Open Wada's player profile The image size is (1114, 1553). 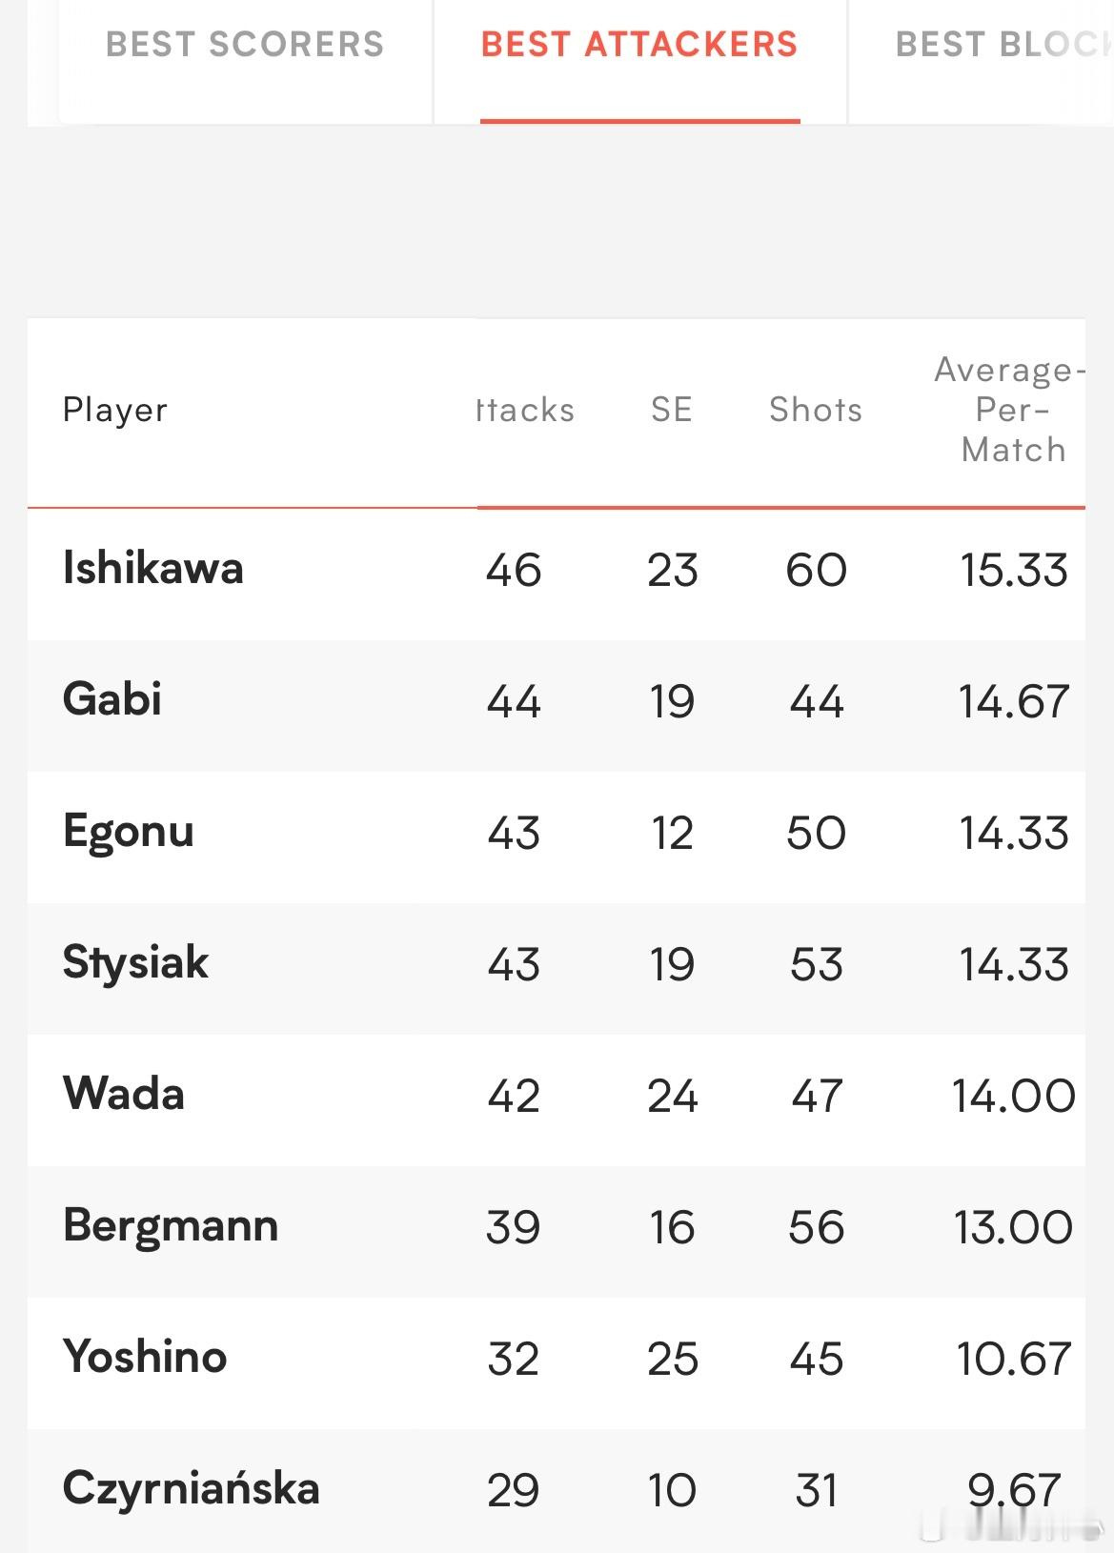point(124,1094)
